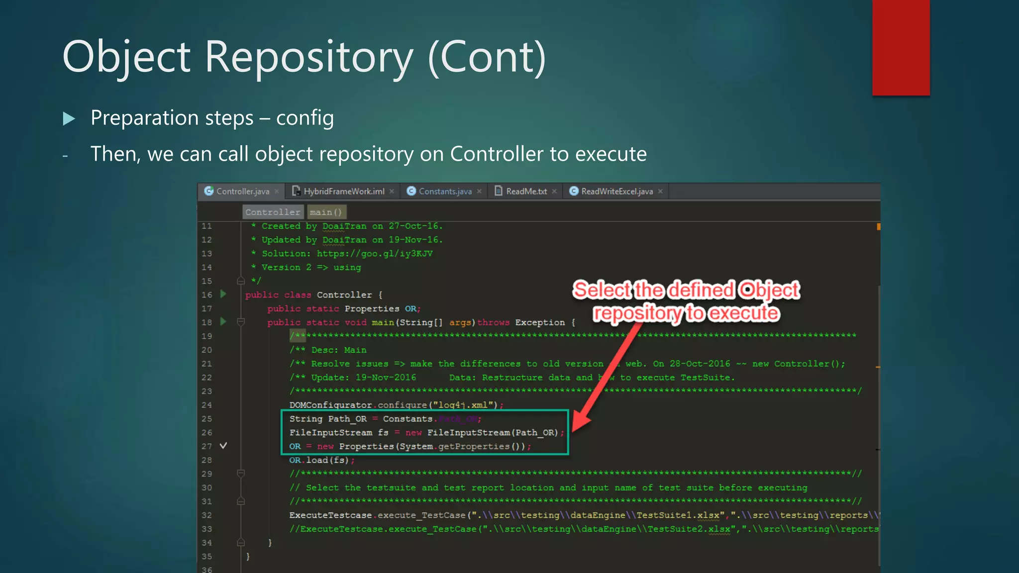Close the ReadWriteExcel.java tab
This screenshot has height=573, width=1019.
(660, 191)
